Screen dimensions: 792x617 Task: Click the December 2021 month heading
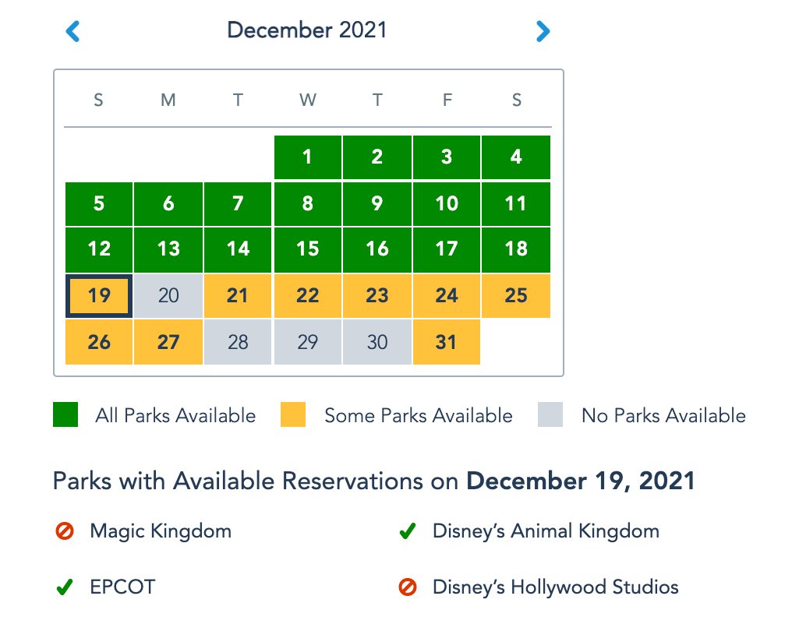(307, 30)
